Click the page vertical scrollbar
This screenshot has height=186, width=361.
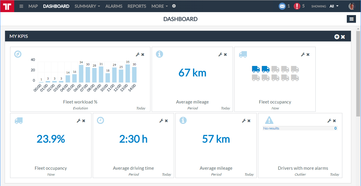point(358,74)
